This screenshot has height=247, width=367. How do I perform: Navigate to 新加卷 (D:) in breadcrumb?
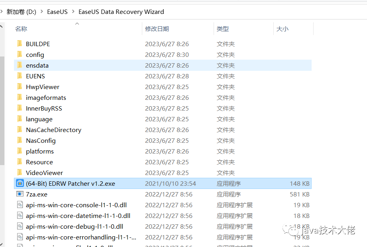22,12
